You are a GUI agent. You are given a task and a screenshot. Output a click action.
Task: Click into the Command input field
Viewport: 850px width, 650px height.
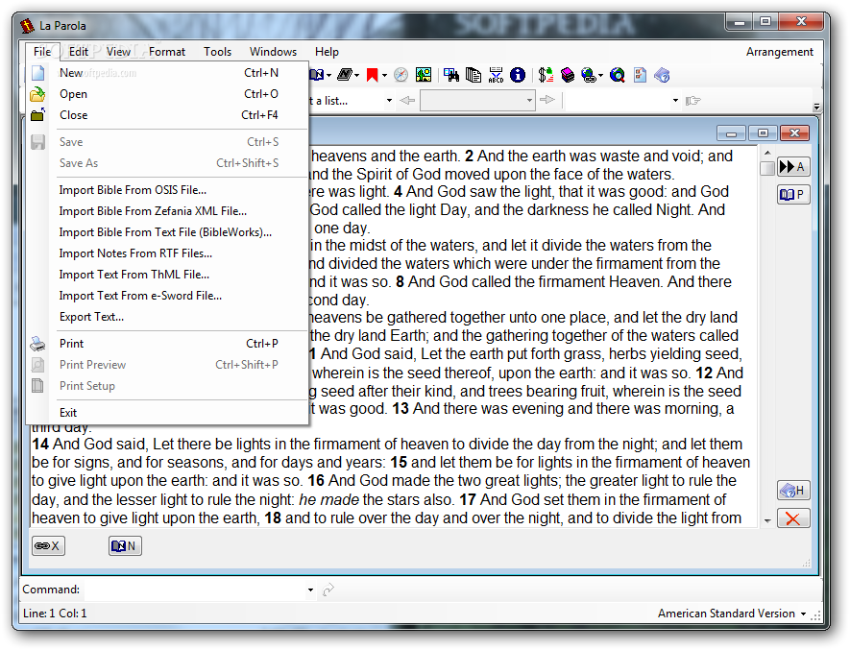click(x=196, y=590)
